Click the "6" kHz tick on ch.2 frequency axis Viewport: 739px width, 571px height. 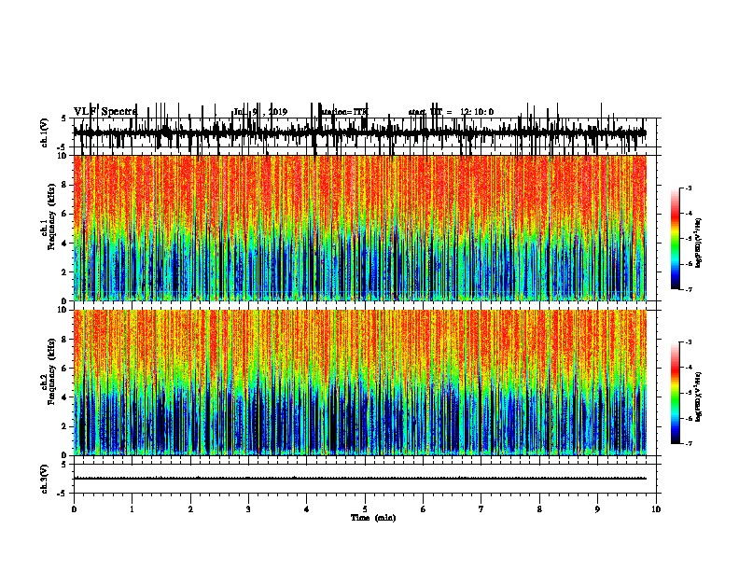pos(65,368)
